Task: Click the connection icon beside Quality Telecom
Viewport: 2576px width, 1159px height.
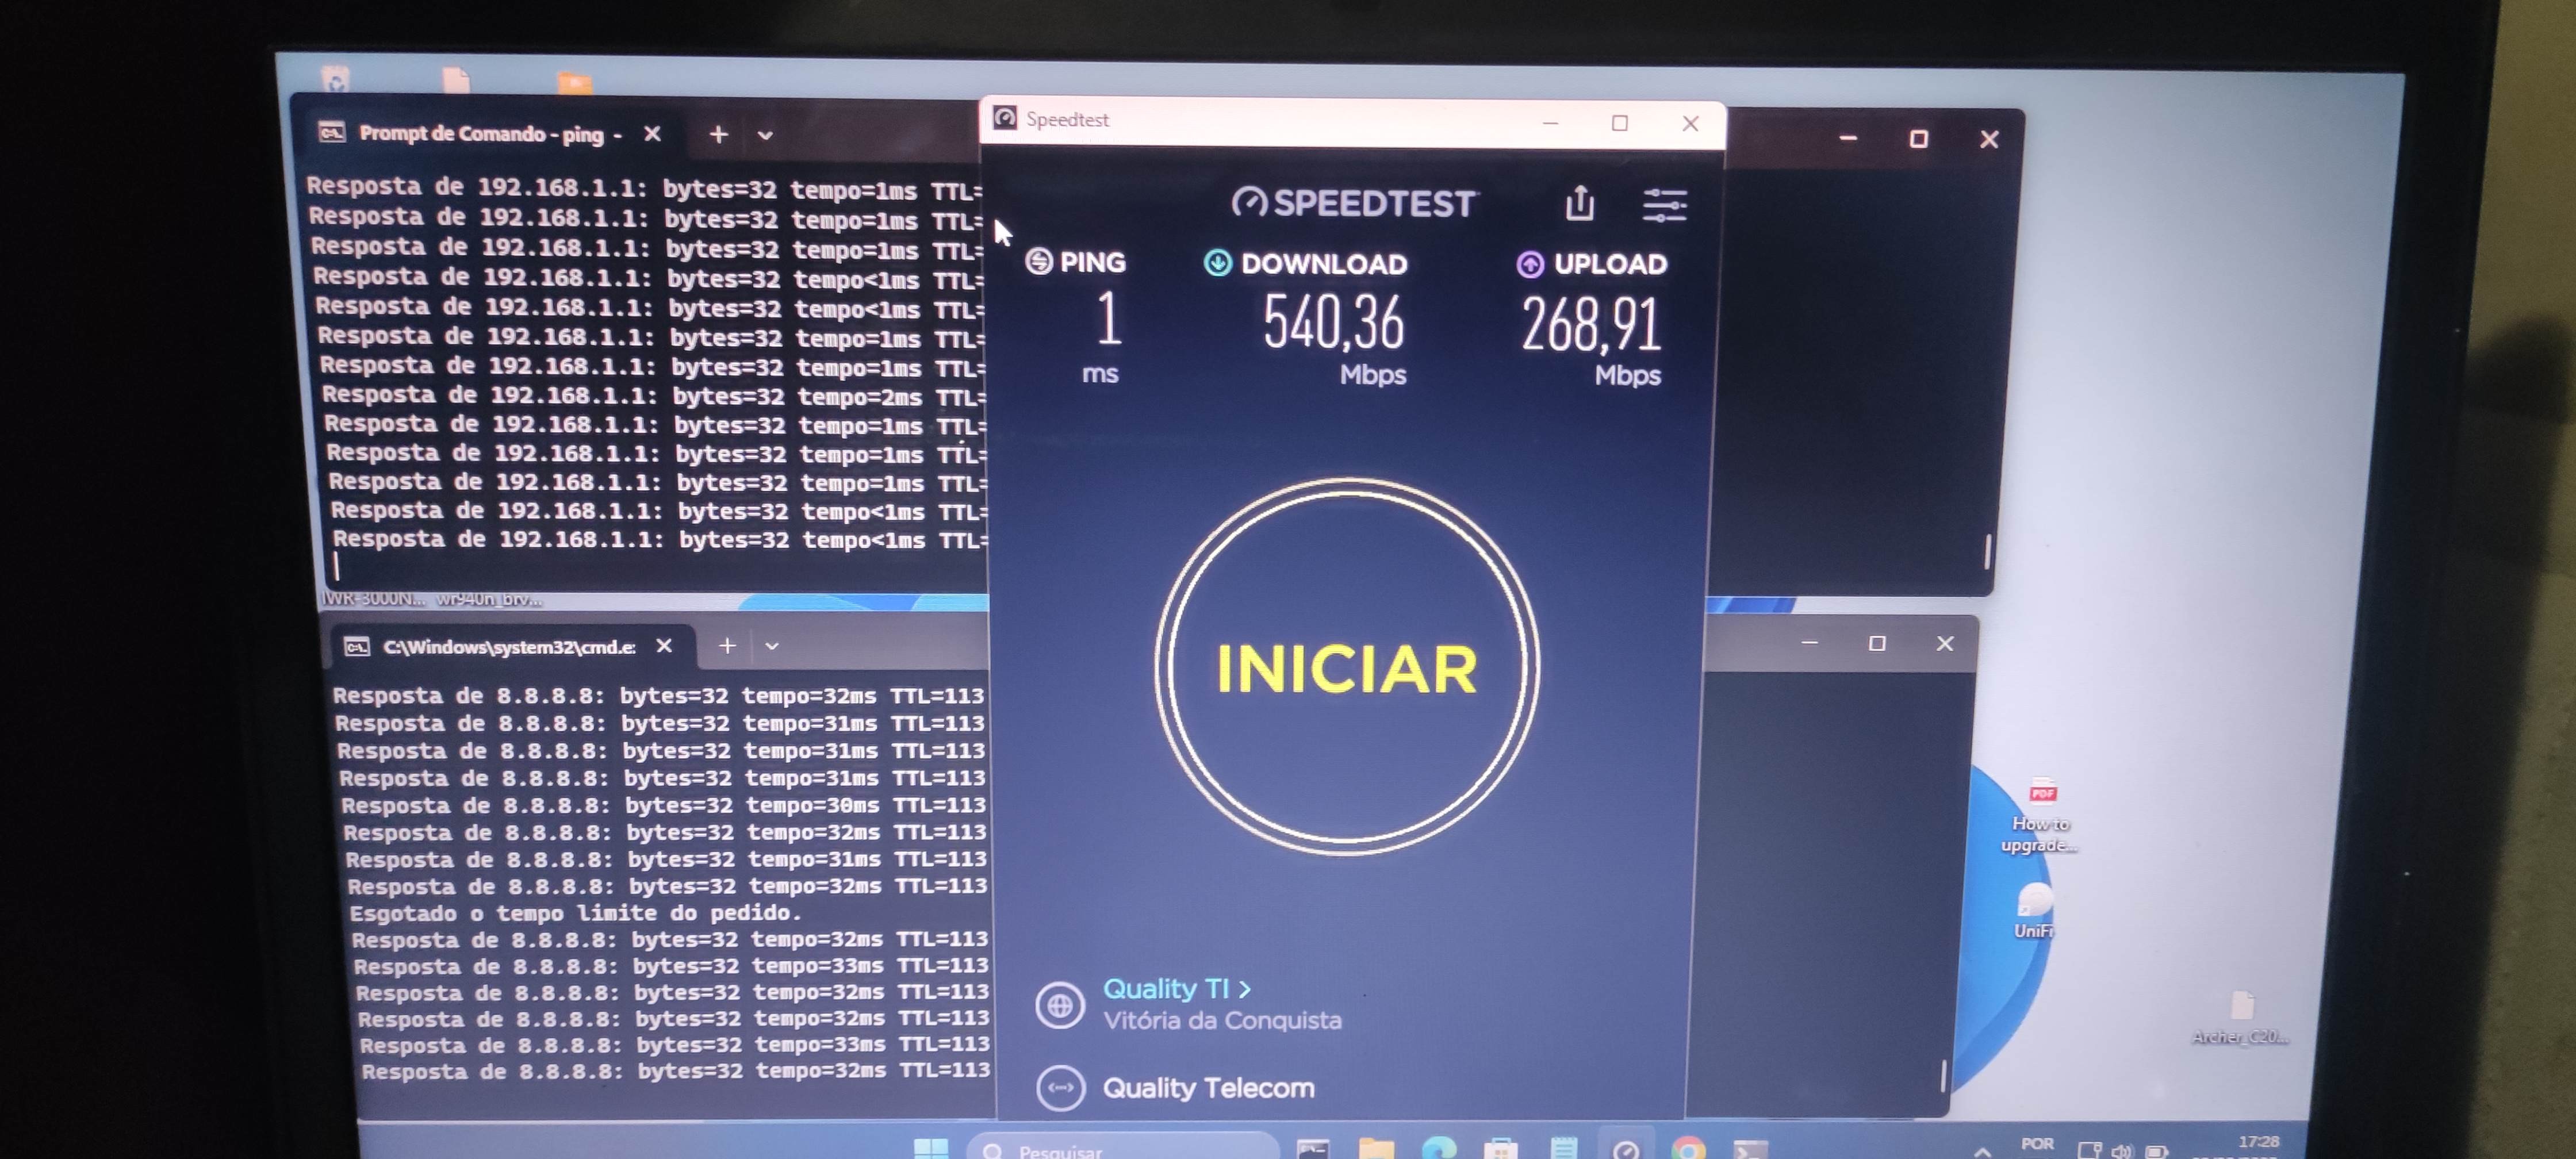Action: (x=1060, y=1088)
